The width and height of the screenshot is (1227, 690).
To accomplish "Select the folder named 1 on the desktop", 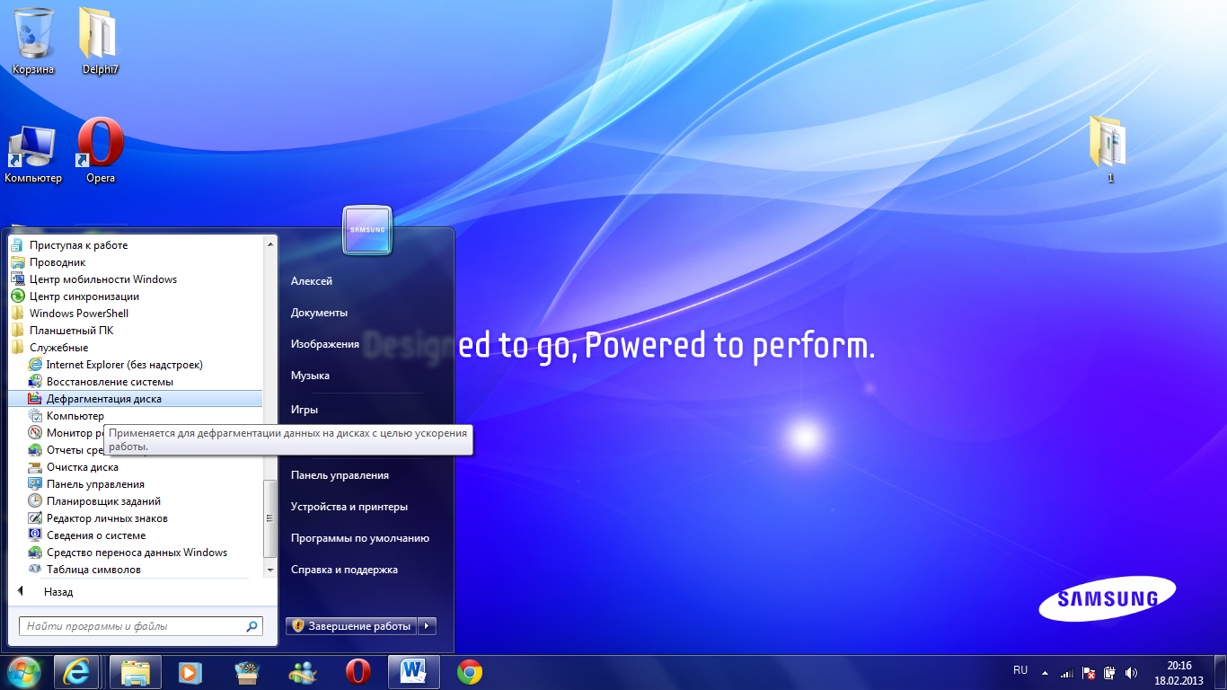I will pos(1110,149).
